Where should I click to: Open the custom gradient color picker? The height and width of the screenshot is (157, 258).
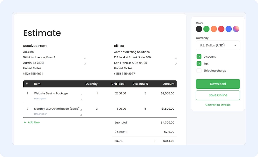236,29
